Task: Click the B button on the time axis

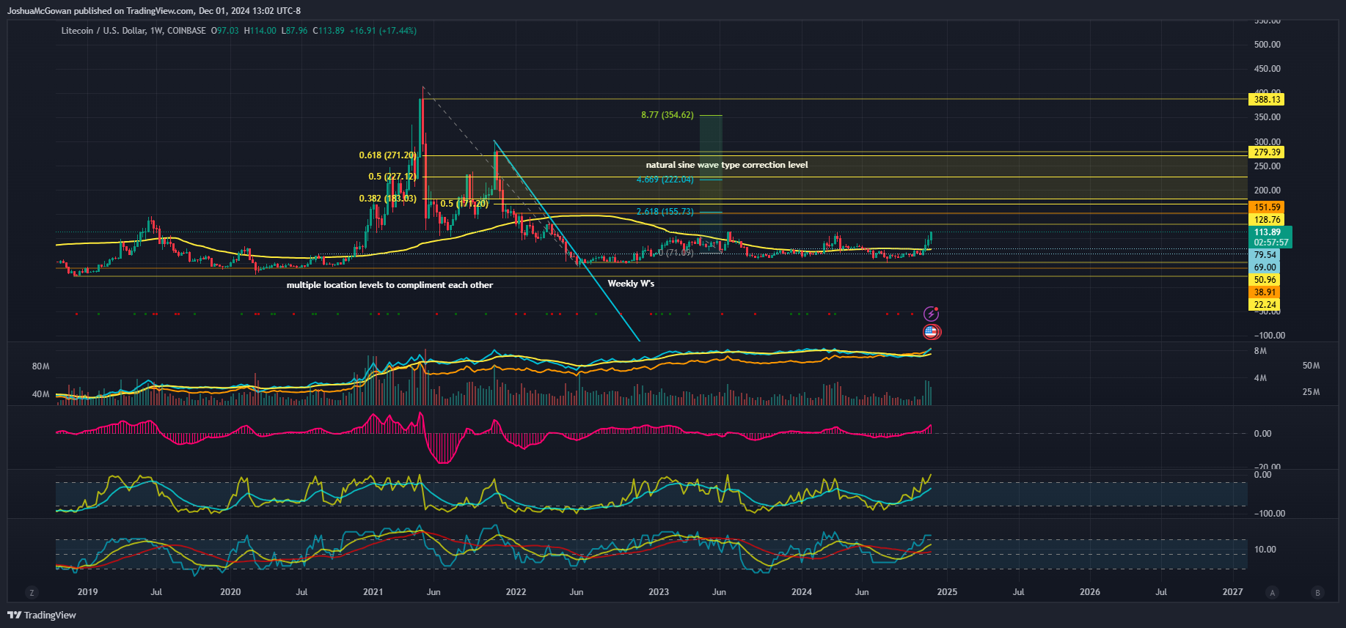Action: [x=1318, y=592]
